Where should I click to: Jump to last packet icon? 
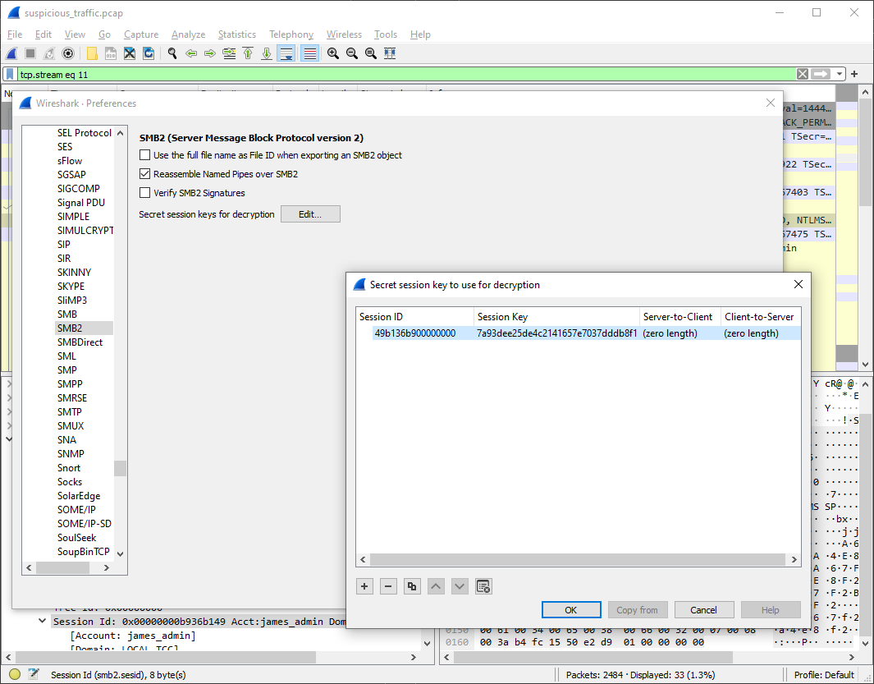coord(267,53)
